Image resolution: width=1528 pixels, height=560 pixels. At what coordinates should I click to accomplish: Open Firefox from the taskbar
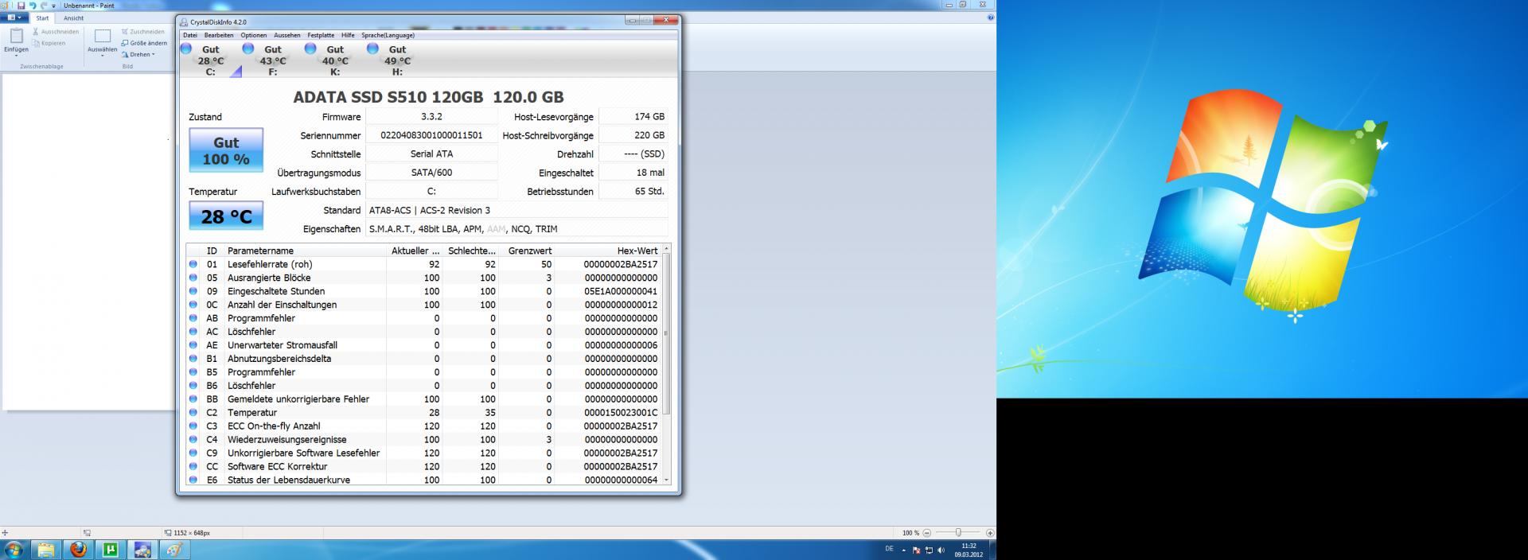(x=78, y=550)
